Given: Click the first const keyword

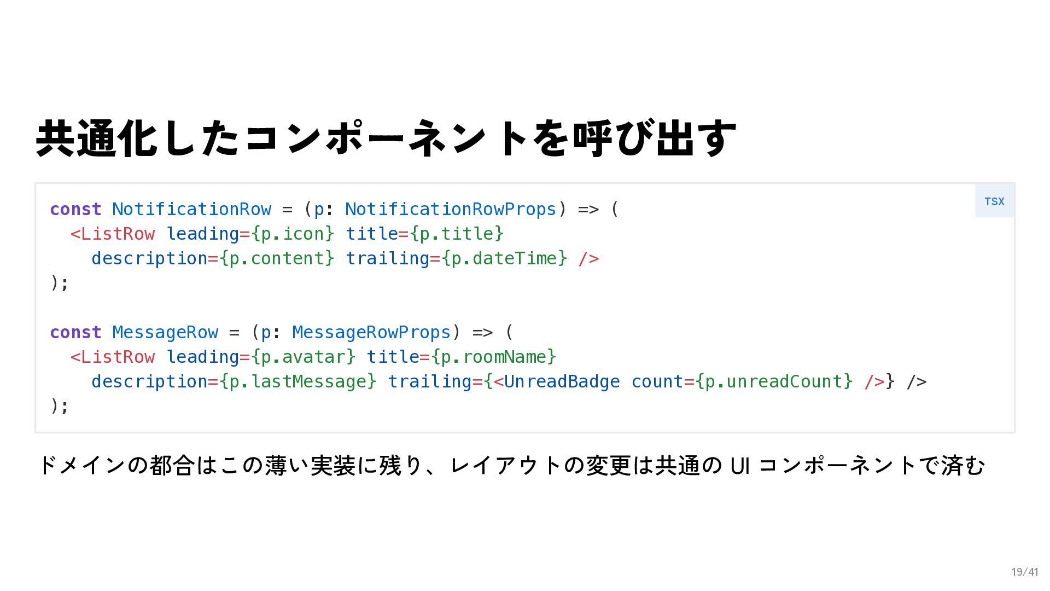Looking at the screenshot, I should pos(75,209).
